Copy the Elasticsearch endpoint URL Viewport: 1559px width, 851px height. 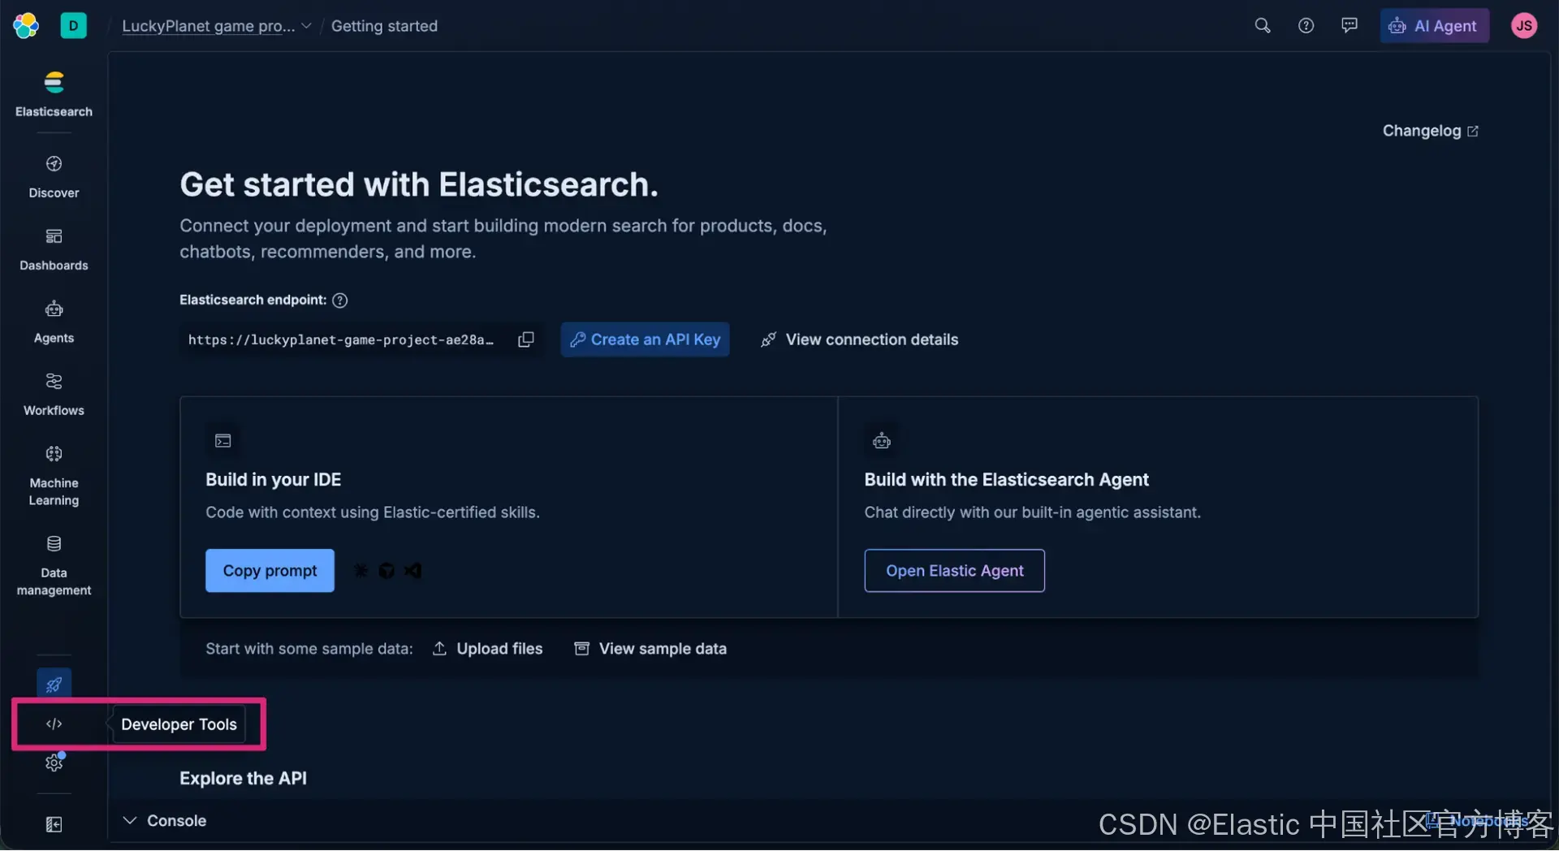click(x=526, y=339)
